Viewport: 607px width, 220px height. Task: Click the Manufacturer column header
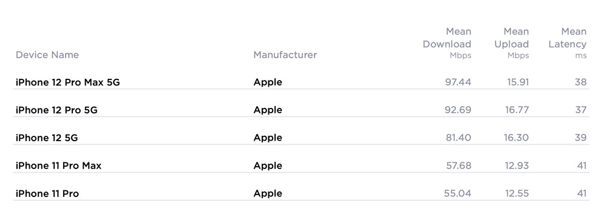pos(285,55)
